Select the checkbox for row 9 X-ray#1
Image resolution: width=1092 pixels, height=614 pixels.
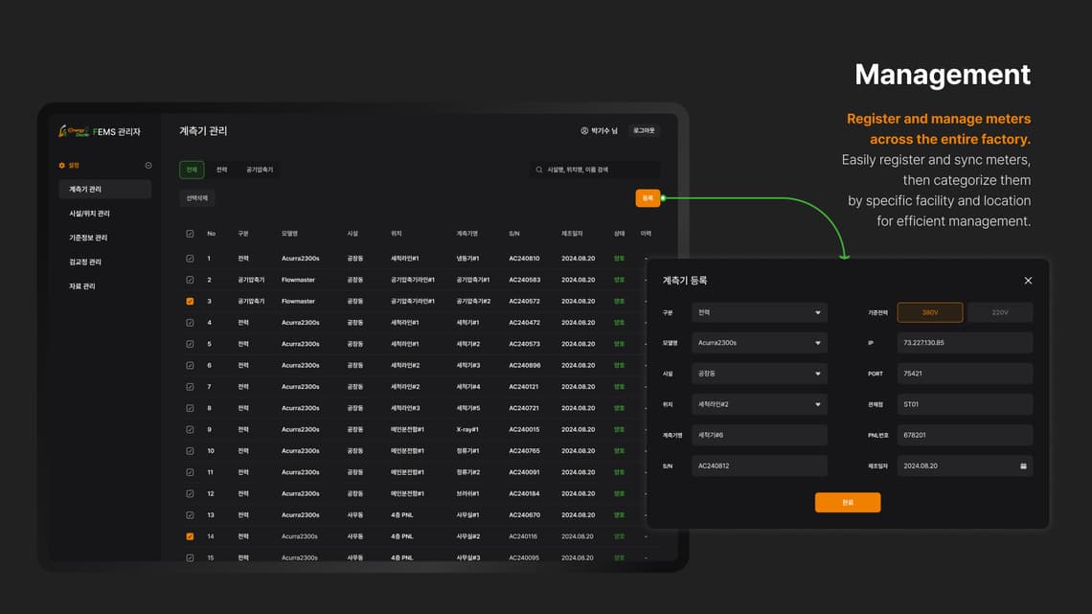[x=190, y=429]
